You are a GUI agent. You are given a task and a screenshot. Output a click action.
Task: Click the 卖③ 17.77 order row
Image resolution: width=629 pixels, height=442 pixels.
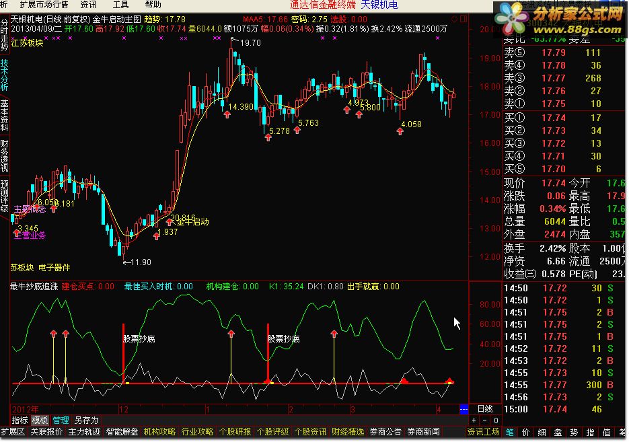564,78
